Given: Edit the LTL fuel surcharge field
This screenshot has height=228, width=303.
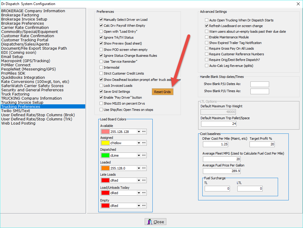Looking at the screenshot, I should 250,188.
